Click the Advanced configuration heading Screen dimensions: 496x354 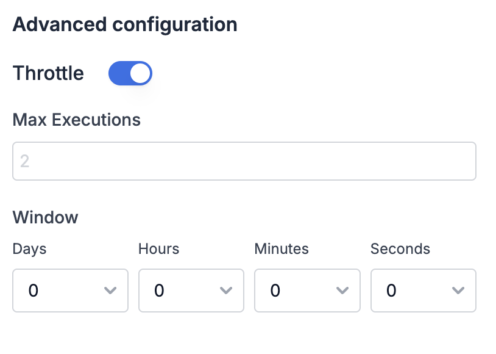coord(125,24)
